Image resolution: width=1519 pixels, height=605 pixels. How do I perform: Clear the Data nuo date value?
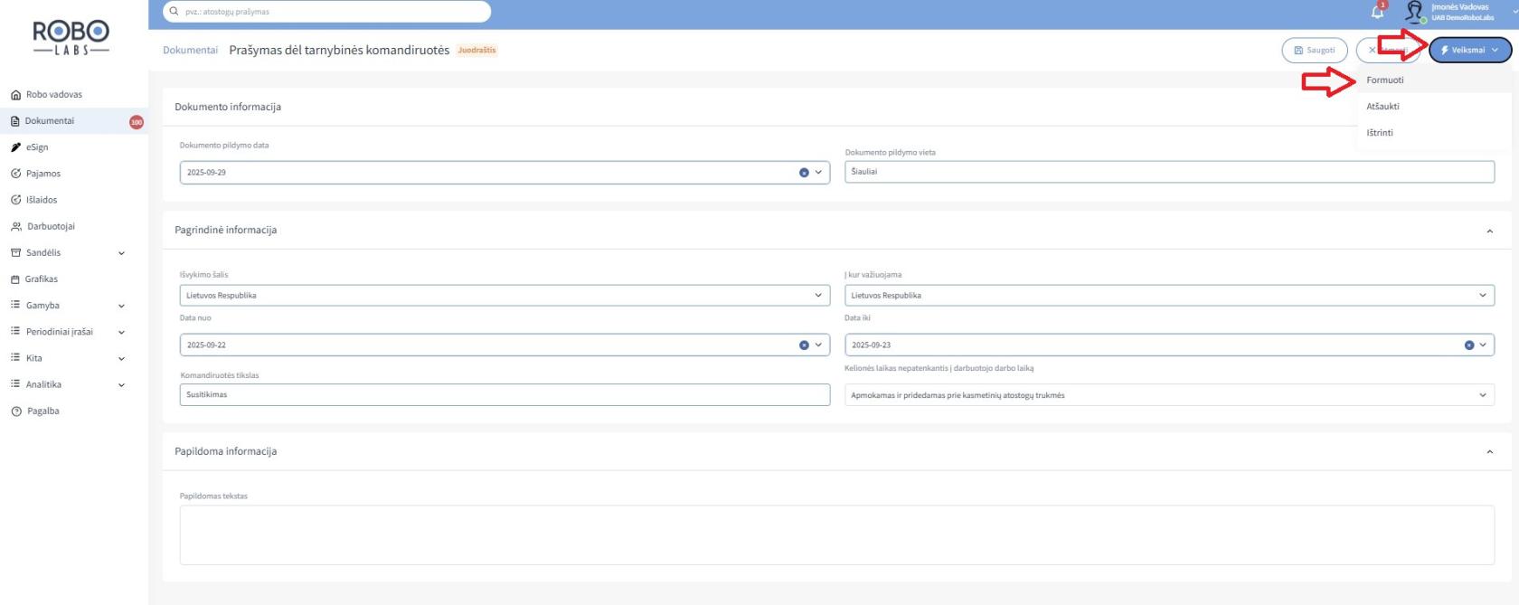pos(804,345)
